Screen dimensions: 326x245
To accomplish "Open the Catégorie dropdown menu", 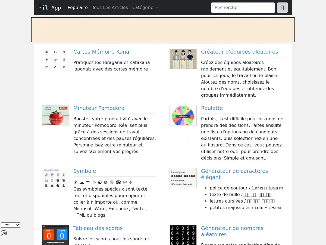I will pyautogui.click(x=145, y=8).
